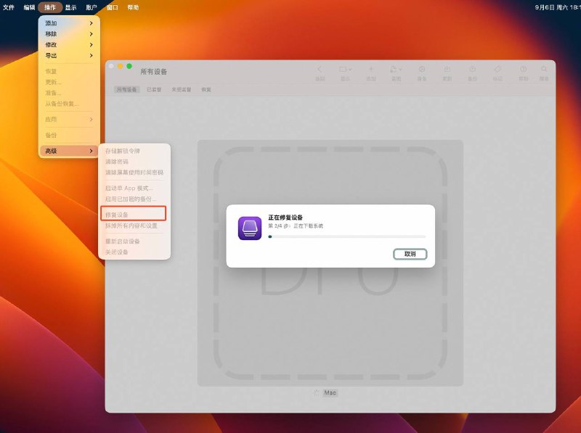Click the Apple Configurator icon in dialog
The height and width of the screenshot is (433, 581).
click(x=250, y=228)
